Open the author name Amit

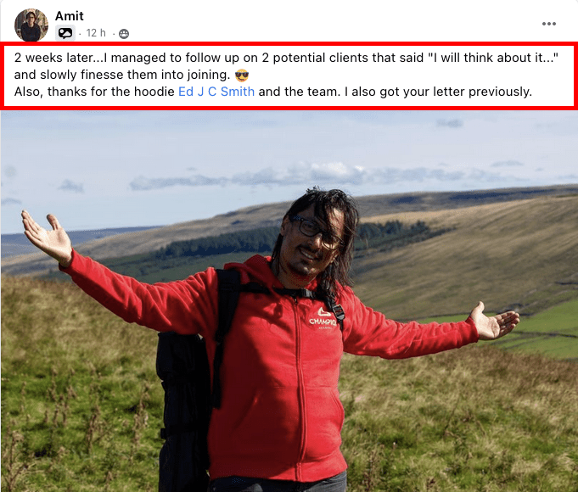click(x=70, y=16)
